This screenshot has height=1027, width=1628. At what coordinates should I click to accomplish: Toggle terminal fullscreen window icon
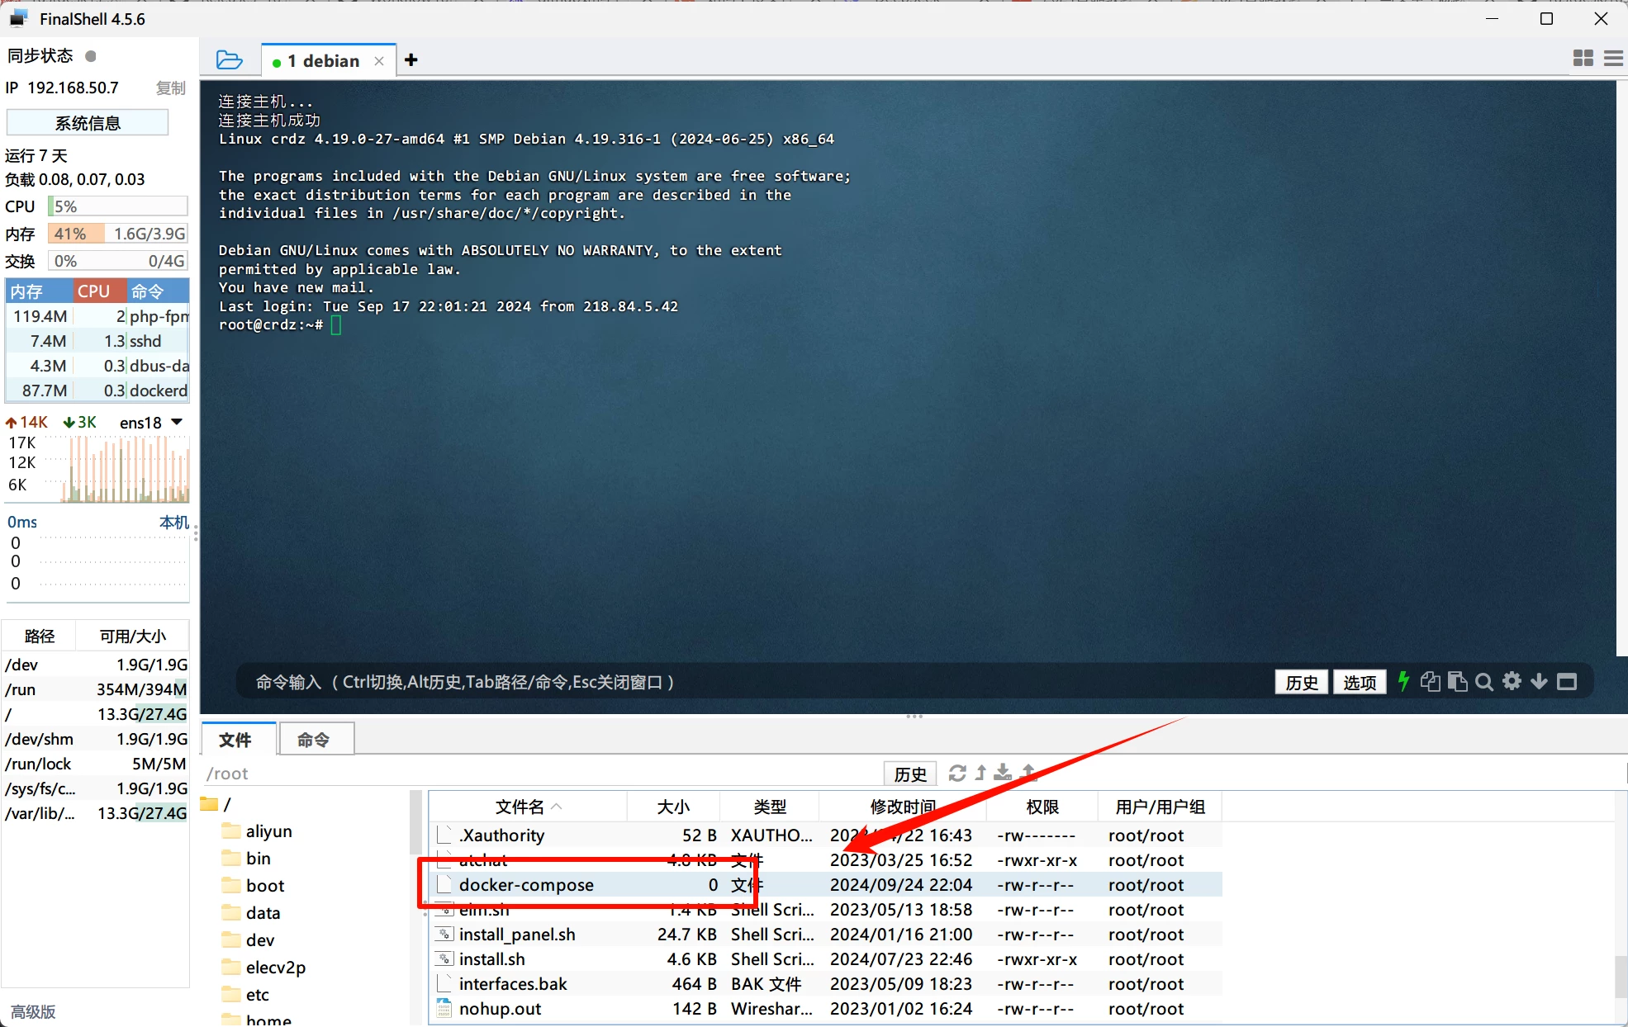1567,681
